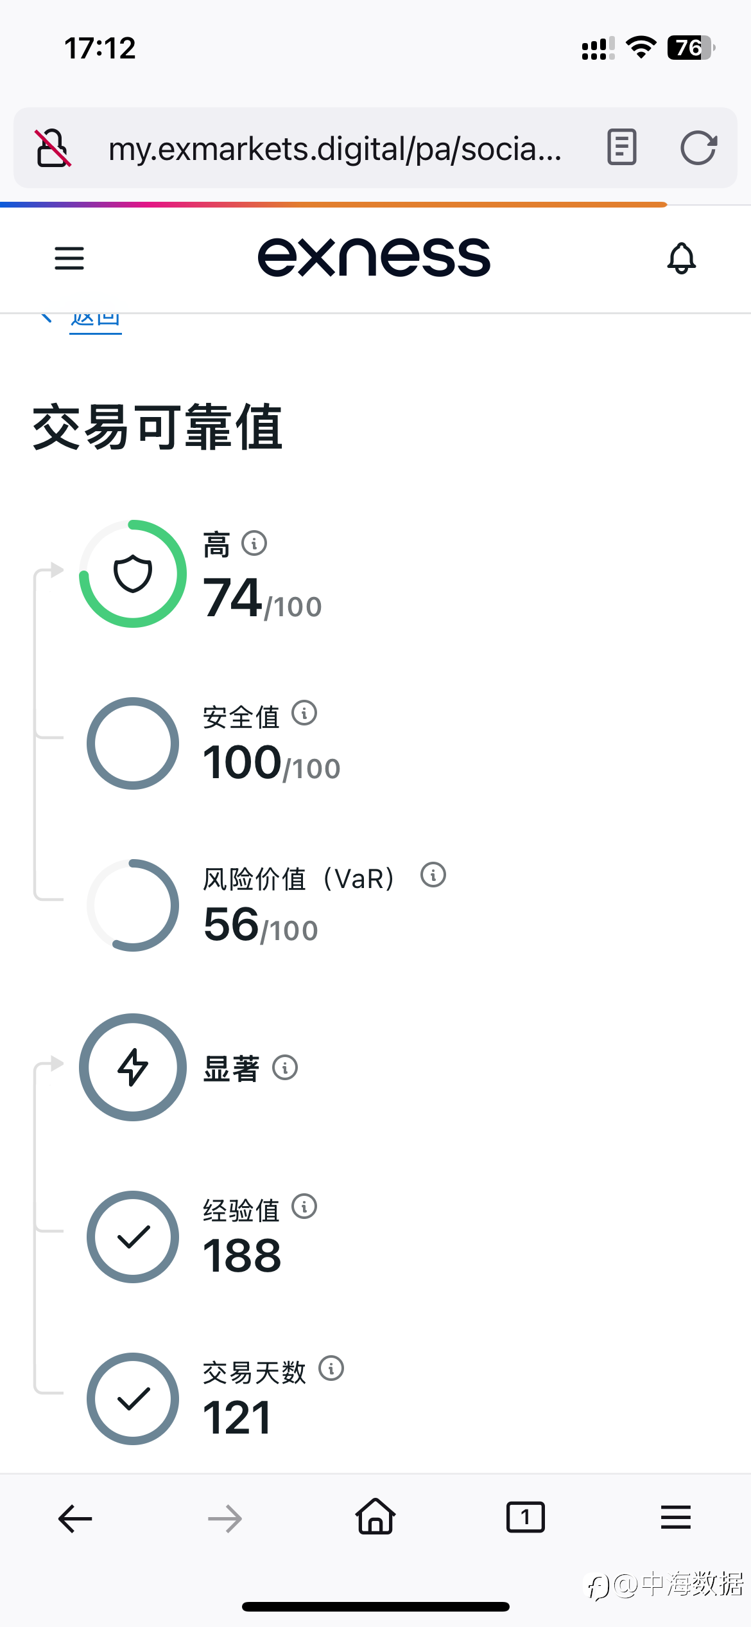Show info for 安全值 score
The image size is (751, 1627).
304,713
